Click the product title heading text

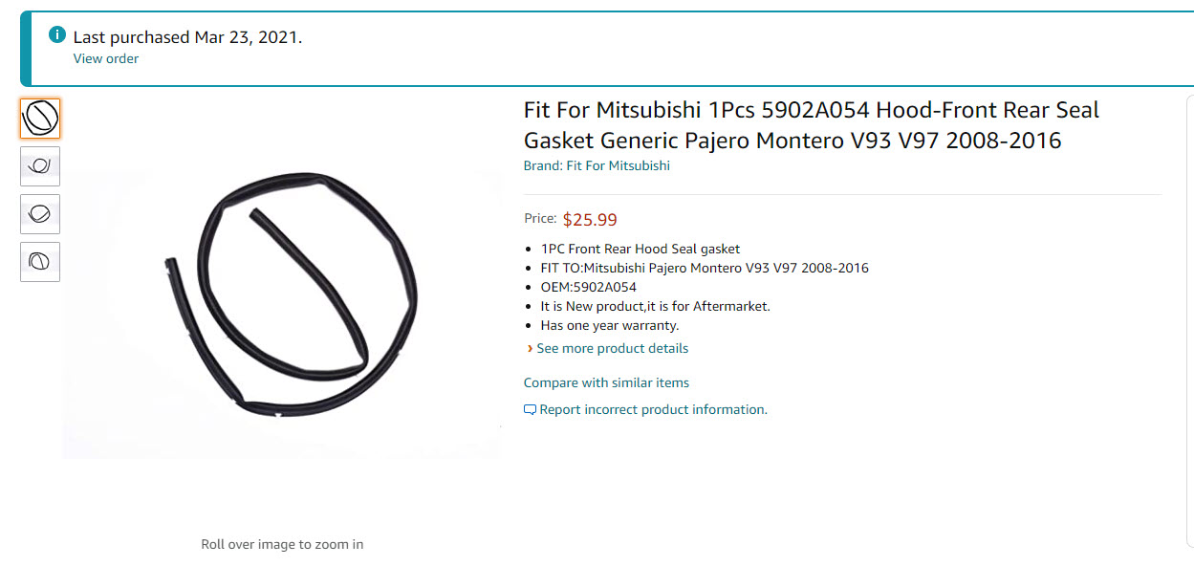coord(811,125)
